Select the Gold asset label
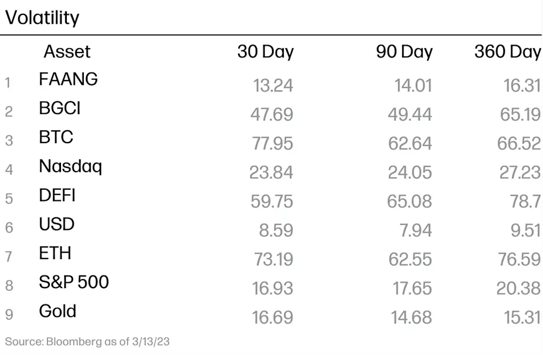The width and height of the screenshot is (543, 356). [x=57, y=311]
